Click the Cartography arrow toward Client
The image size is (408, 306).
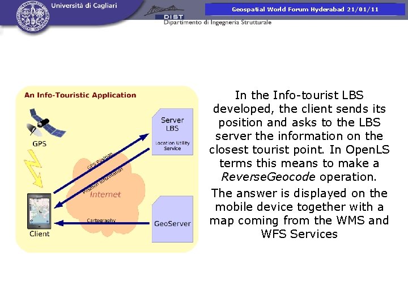point(101,223)
